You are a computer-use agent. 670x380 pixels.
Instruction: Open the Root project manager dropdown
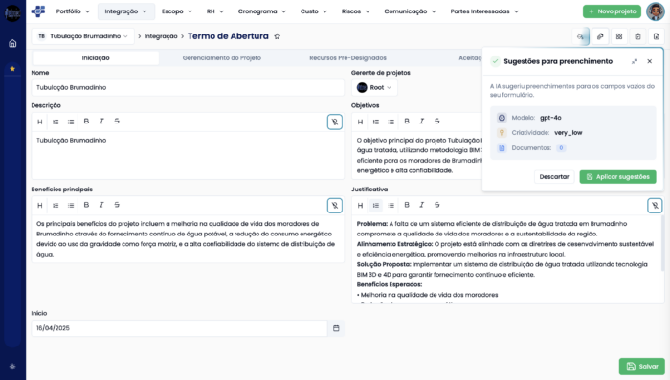click(375, 88)
